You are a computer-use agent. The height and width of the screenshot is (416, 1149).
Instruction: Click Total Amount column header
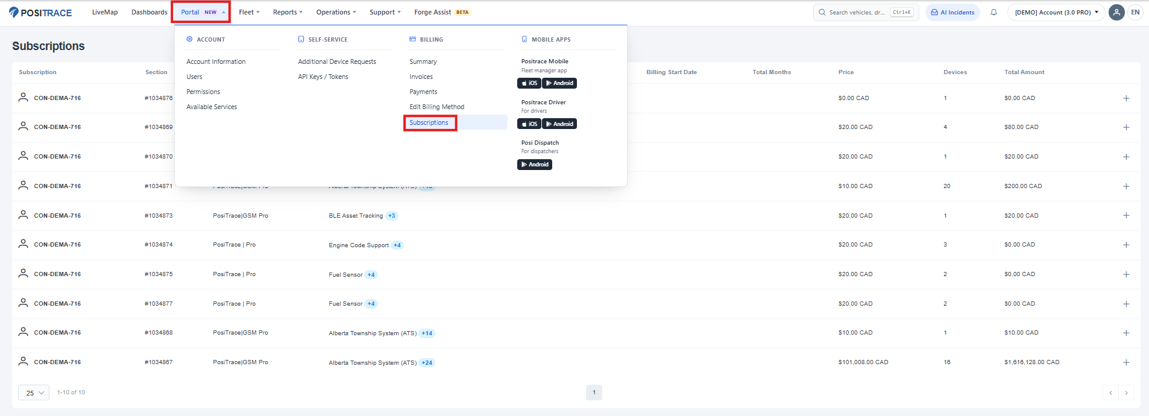click(x=1024, y=72)
